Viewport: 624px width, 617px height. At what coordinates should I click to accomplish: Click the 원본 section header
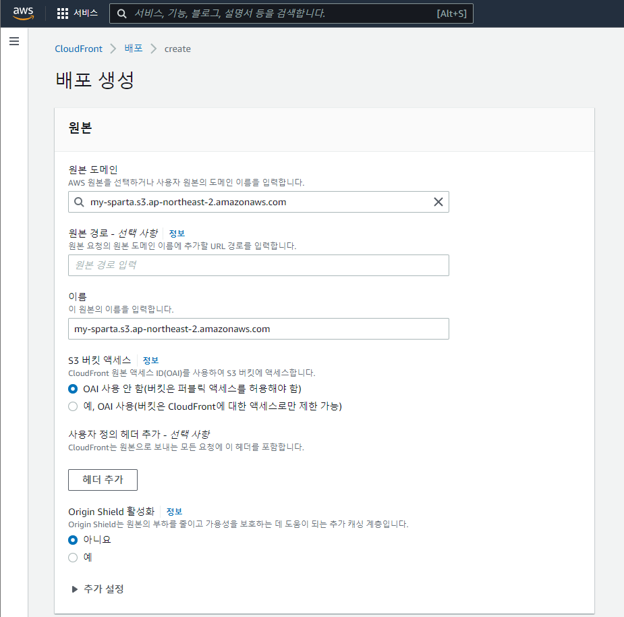click(x=80, y=128)
